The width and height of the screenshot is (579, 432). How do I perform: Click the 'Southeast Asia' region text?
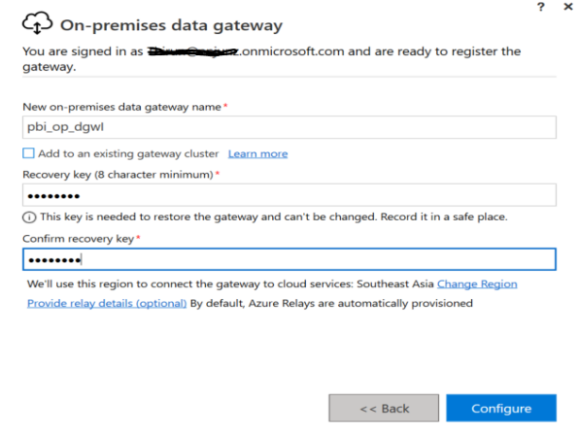pyautogui.click(x=395, y=284)
